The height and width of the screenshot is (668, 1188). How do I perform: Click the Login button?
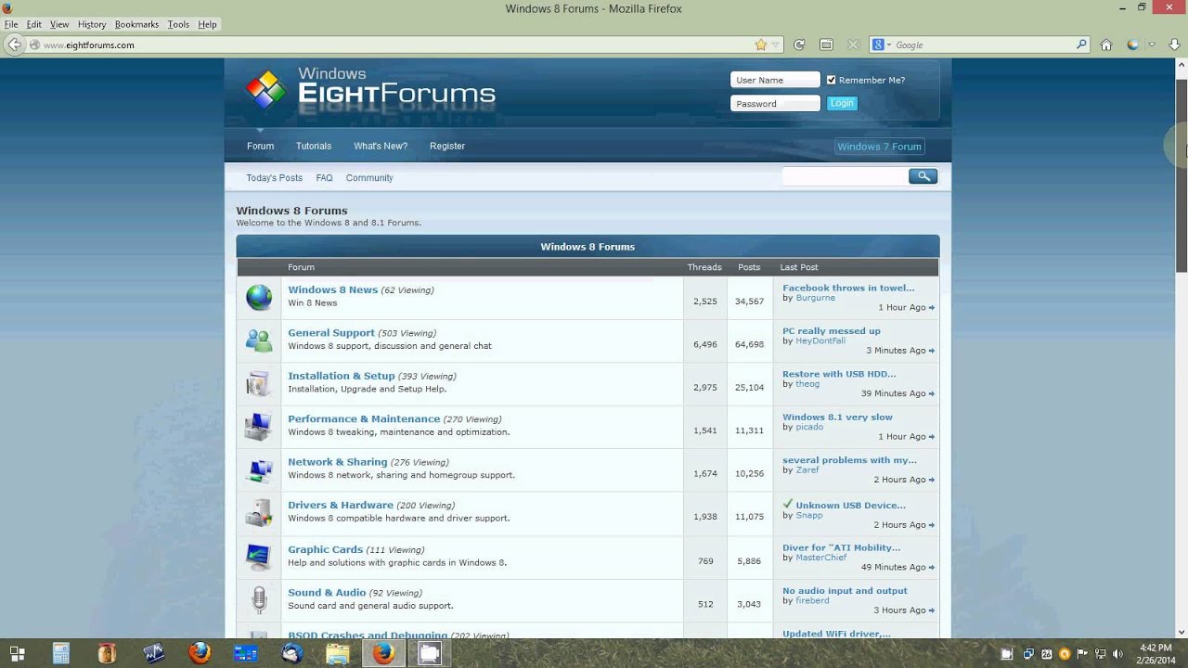coord(842,103)
